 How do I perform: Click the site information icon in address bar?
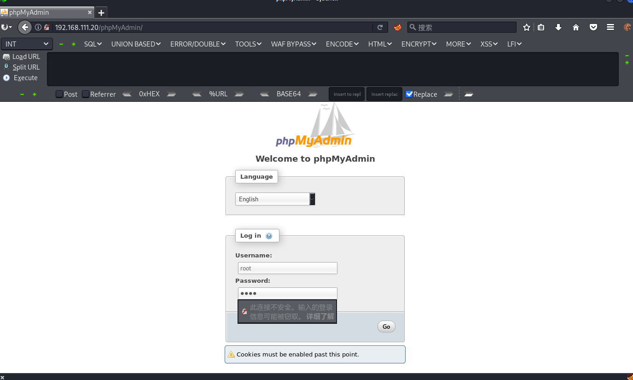38,27
